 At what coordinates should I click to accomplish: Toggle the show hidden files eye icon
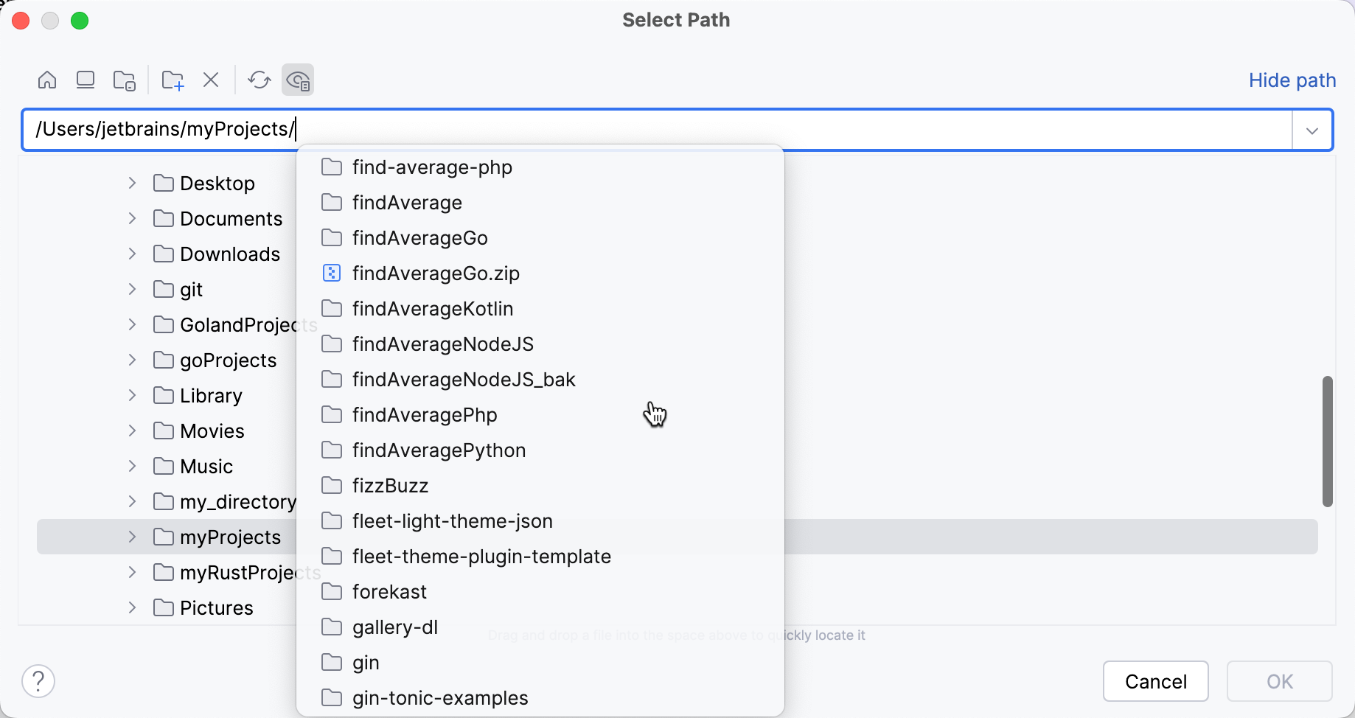tap(298, 79)
